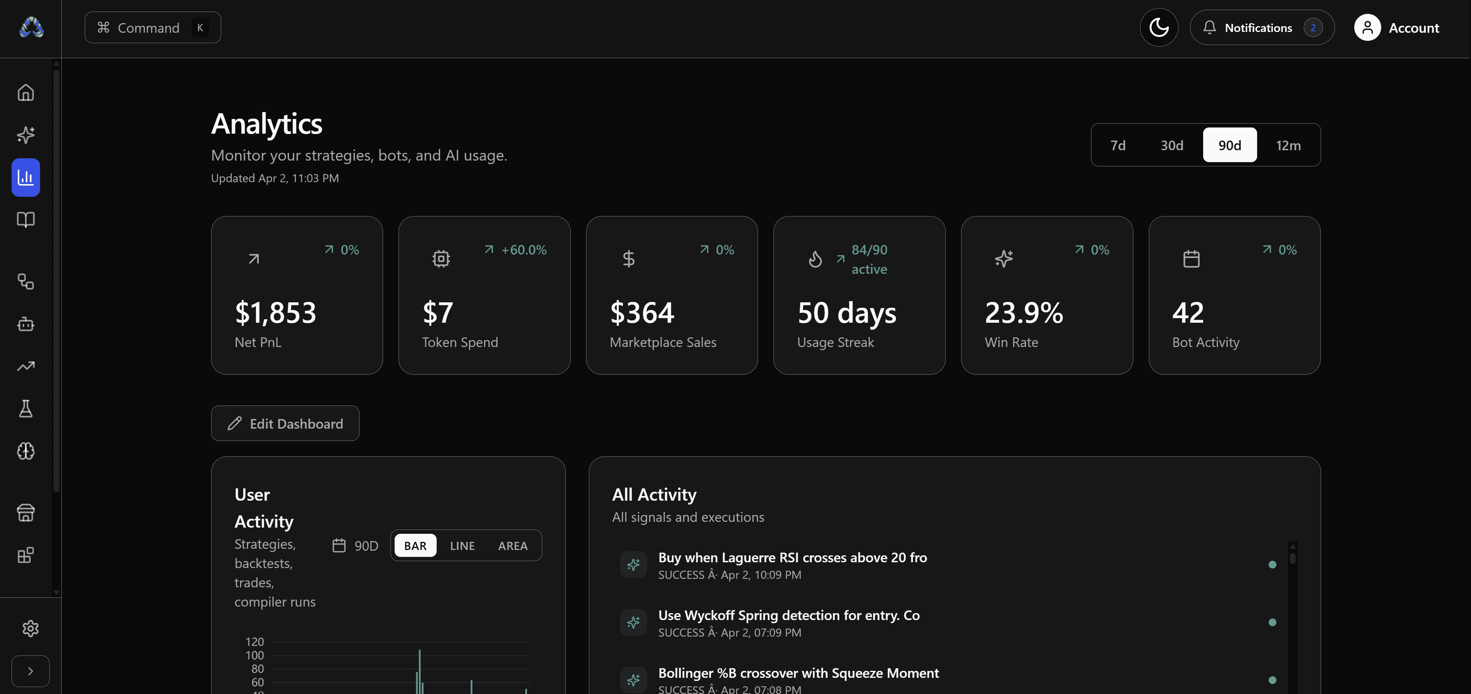
Task: Select the 12m time range
Action: [x=1288, y=145]
